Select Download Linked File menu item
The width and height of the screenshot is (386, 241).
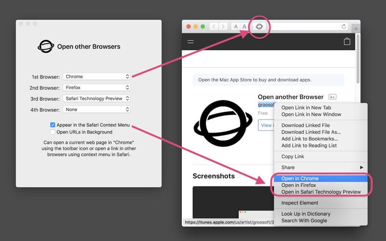click(321, 125)
